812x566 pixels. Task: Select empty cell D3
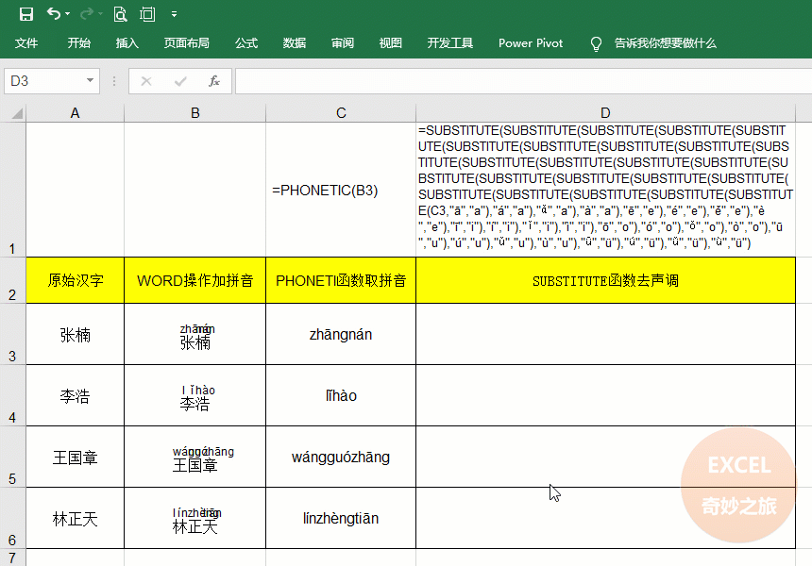[x=605, y=334]
